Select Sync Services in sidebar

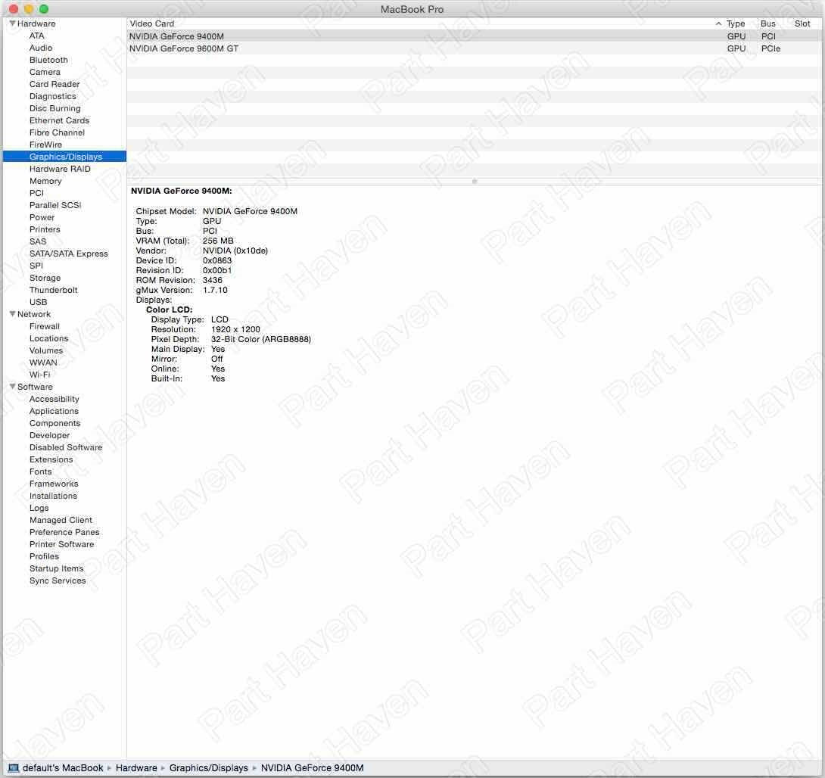pos(58,580)
